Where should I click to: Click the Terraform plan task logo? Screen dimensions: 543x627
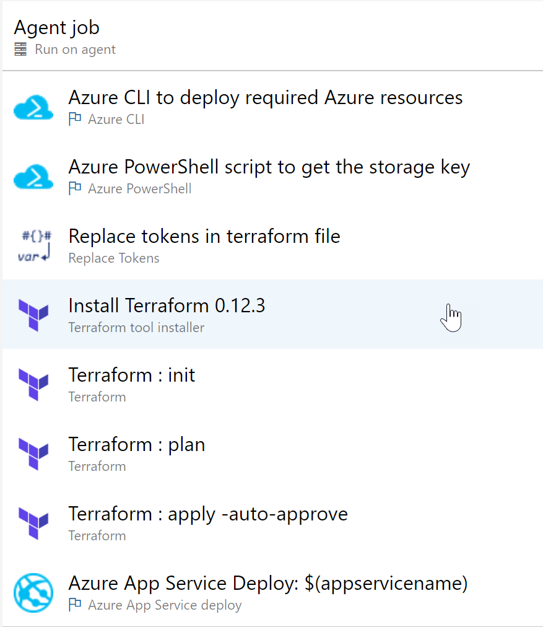pyautogui.click(x=33, y=454)
